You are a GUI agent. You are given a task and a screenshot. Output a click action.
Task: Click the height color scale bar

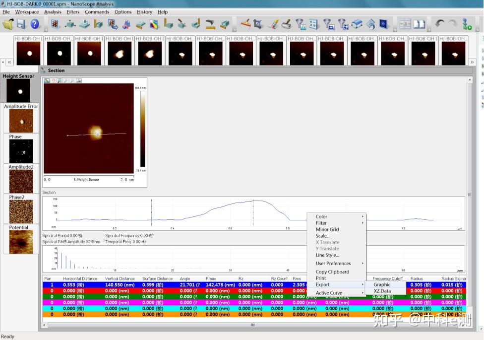(x=143, y=129)
